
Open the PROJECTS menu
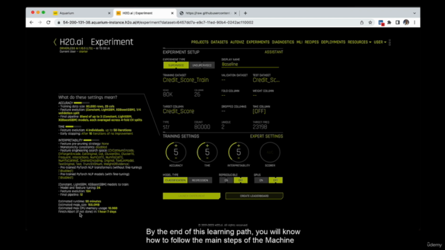point(200,42)
